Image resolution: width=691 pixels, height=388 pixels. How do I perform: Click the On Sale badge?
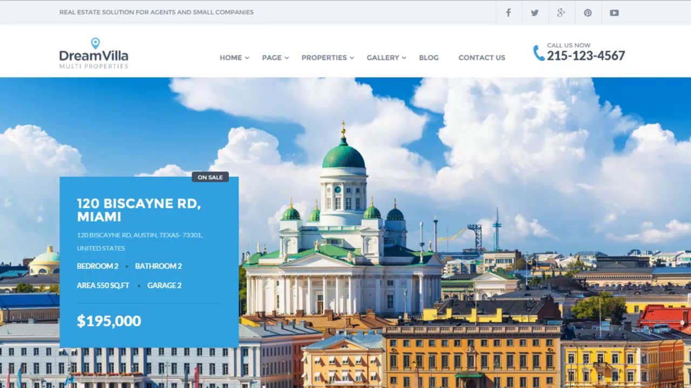tap(210, 177)
